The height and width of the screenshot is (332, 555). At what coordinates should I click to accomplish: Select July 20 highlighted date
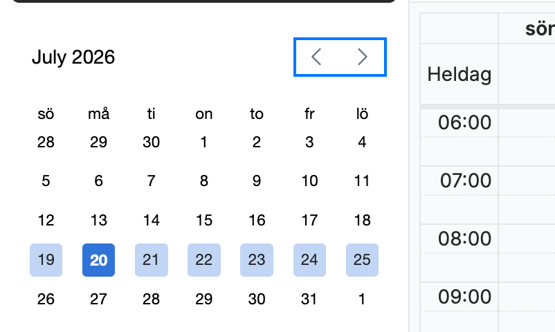(x=98, y=260)
